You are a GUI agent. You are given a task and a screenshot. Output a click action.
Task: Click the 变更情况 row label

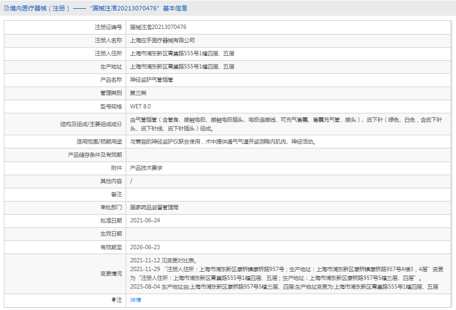(111, 274)
